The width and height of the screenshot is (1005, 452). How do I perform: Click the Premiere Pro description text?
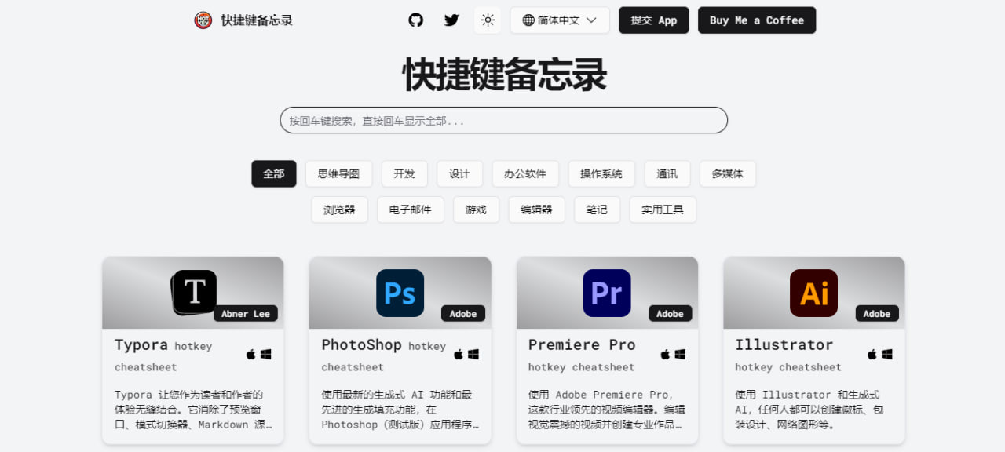(607, 410)
